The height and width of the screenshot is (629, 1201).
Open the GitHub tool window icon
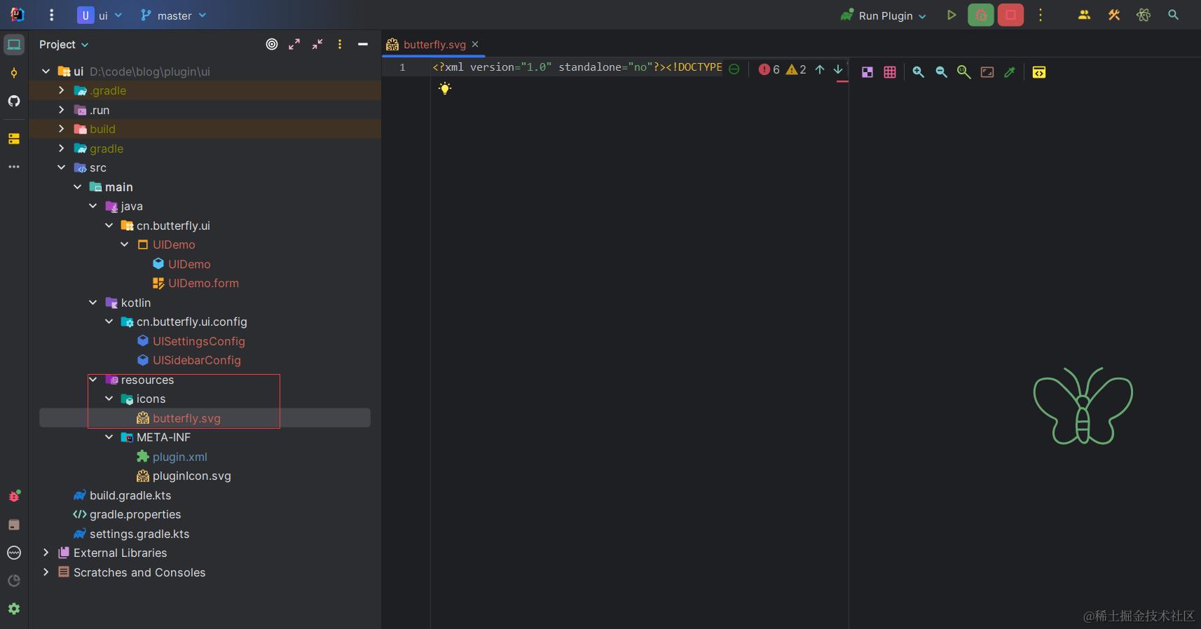[14, 101]
